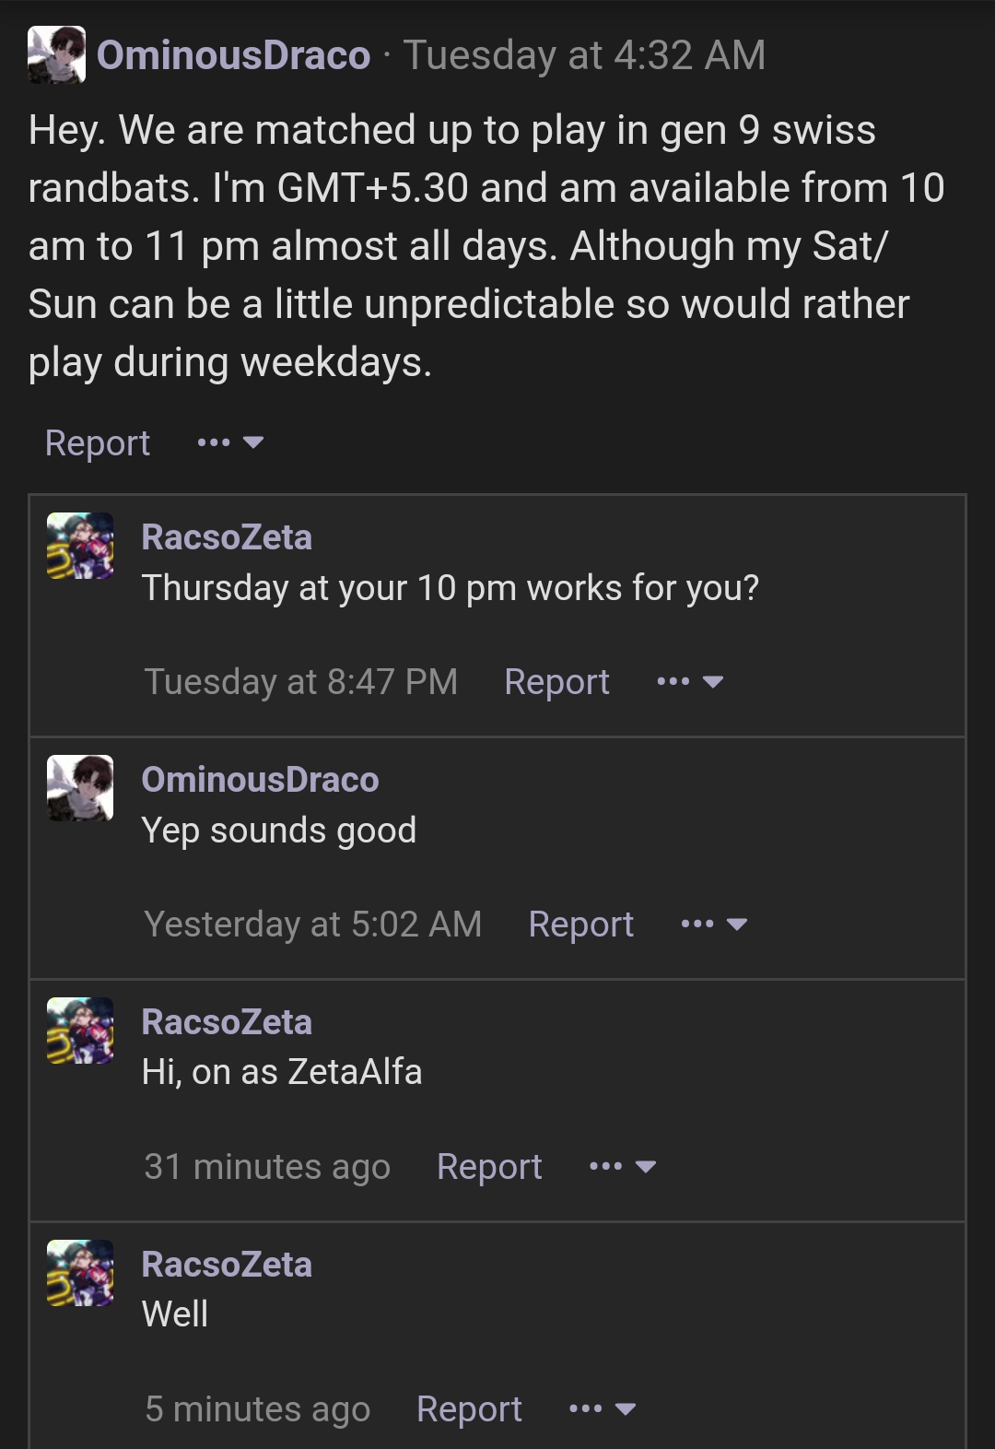The width and height of the screenshot is (995, 1449).
Task: Report the "Well" comment
Action: tap(469, 1409)
